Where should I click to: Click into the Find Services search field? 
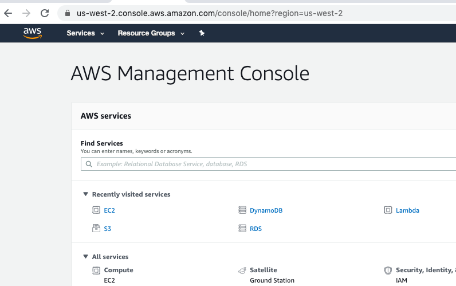[269, 164]
